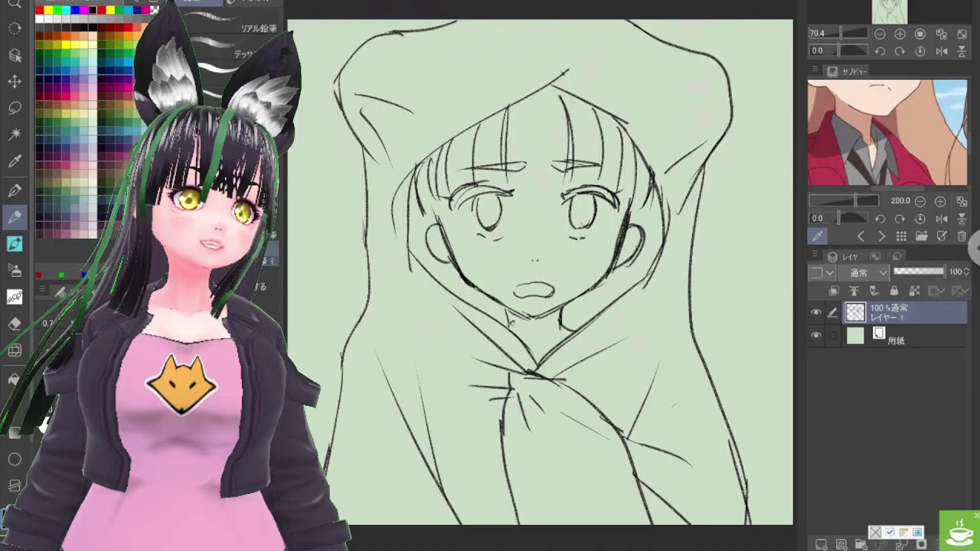Rotate canvas left in Navigator
This screenshot has height=551, width=980.
[880, 51]
